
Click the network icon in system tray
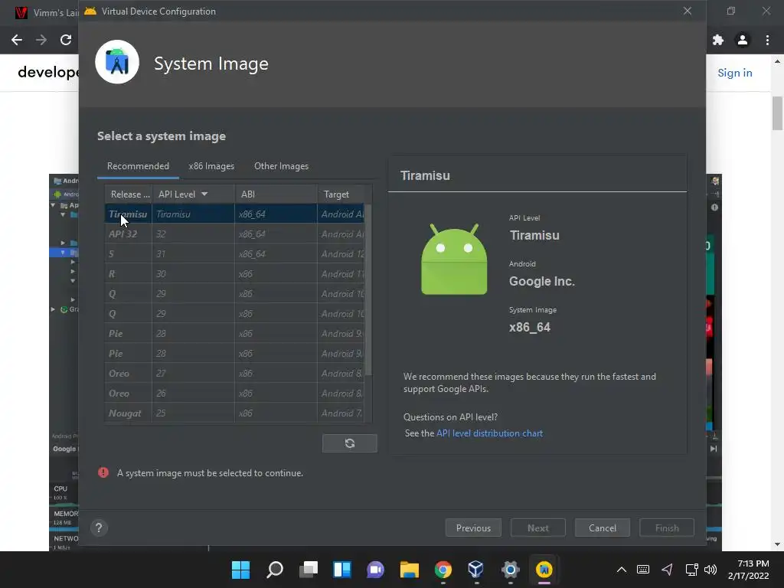point(691,570)
